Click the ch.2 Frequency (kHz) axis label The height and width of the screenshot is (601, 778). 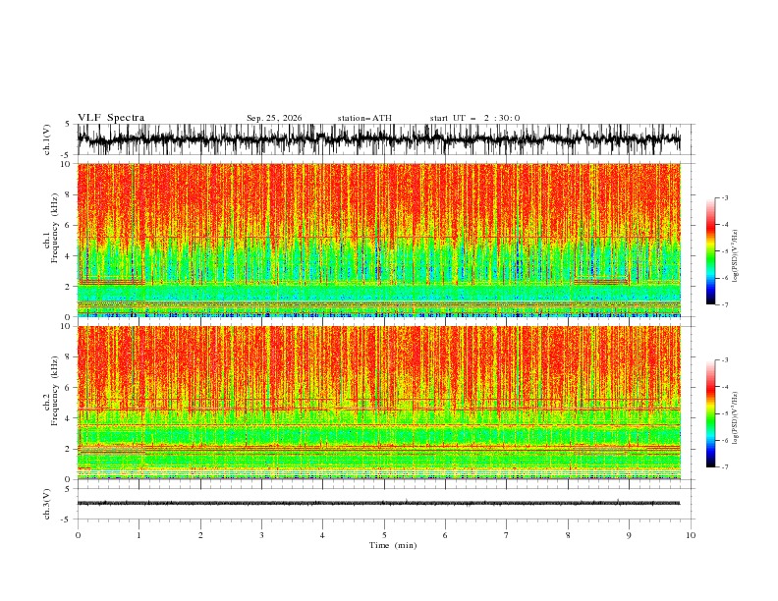tap(52, 403)
